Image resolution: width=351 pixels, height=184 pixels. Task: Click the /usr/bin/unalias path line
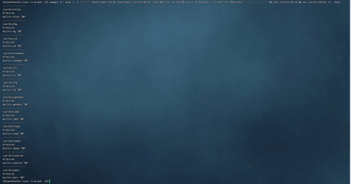click(x=13, y=155)
